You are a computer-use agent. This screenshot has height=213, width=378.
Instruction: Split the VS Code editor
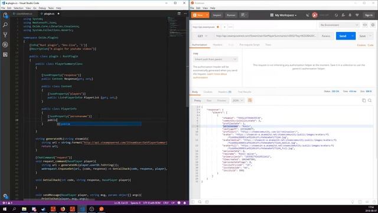click(x=179, y=14)
